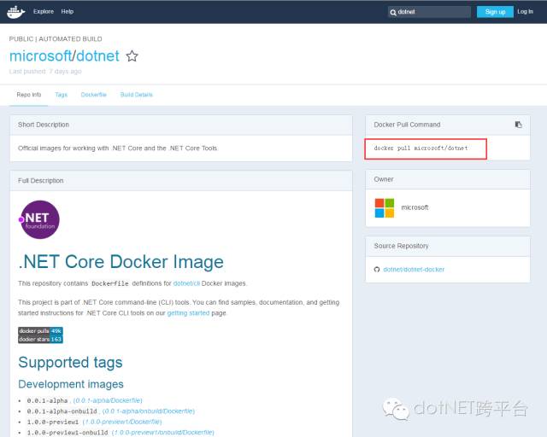Screen dimensions: 547x437
Task: Click the Official images short description text
Action: point(118,149)
